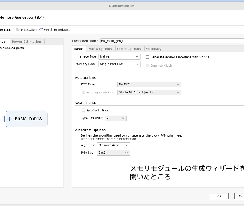Open the Summary tab
This screenshot has width=244, height=206.
pos(154,49)
